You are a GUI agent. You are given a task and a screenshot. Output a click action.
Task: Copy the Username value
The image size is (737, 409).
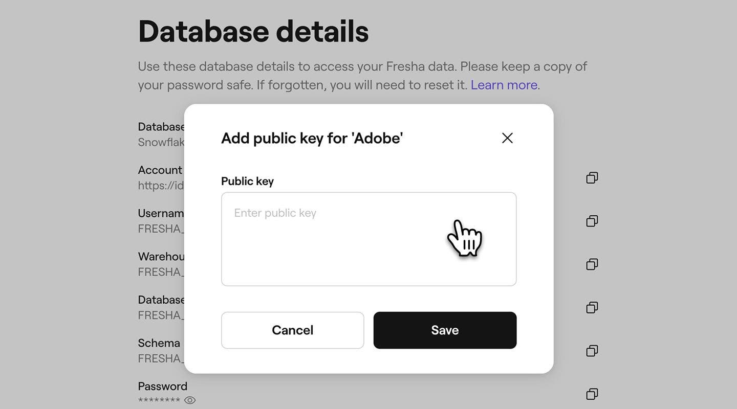[592, 221]
